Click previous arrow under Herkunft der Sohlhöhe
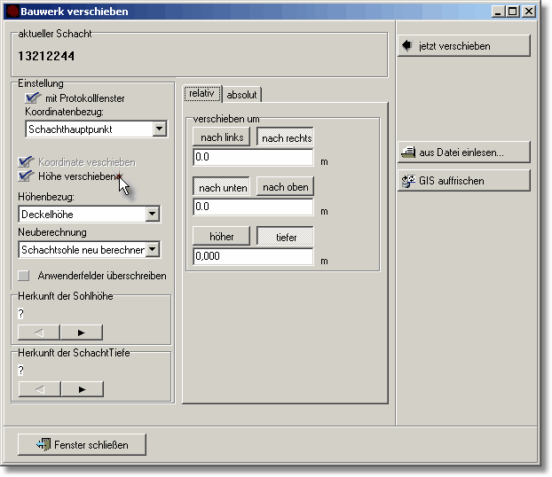This screenshot has height=477, width=552. (x=39, y=332)
